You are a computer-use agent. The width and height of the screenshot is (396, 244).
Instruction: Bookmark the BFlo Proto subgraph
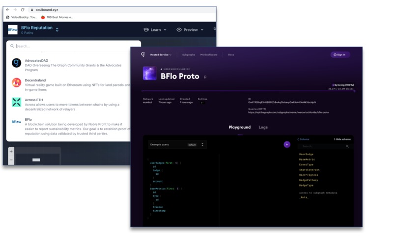205,77
